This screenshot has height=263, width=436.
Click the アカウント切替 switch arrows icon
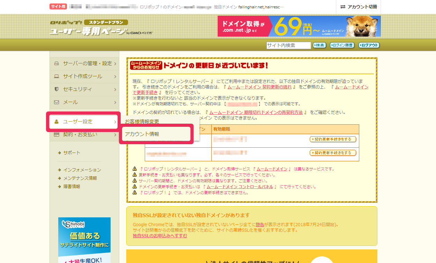click(x=343, y=7)
